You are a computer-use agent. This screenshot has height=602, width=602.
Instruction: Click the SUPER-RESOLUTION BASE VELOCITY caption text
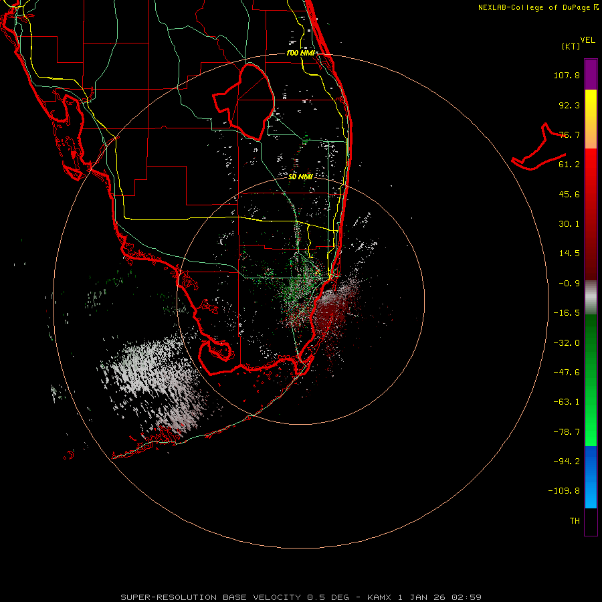[211, 597]
